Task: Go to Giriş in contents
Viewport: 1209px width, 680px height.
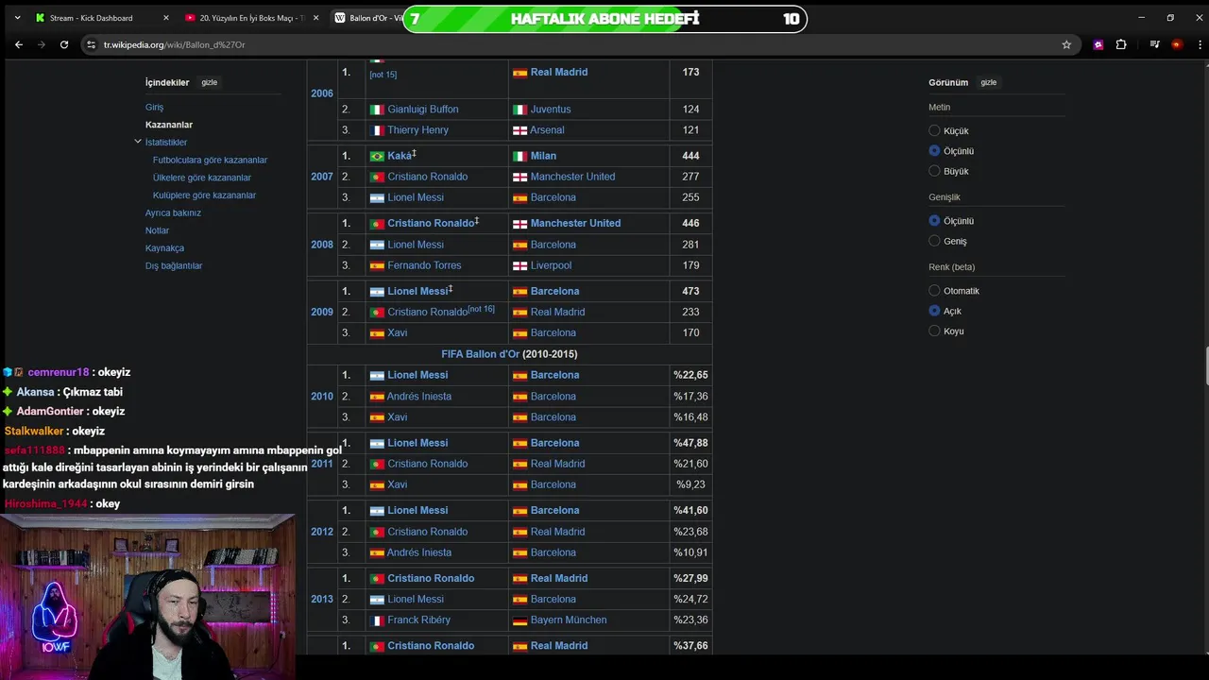Action: tap(154, 107)
